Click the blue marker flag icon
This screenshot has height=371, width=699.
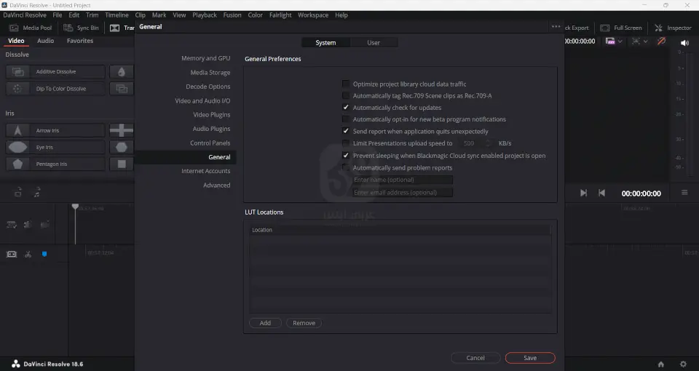(x=44, y=254)
